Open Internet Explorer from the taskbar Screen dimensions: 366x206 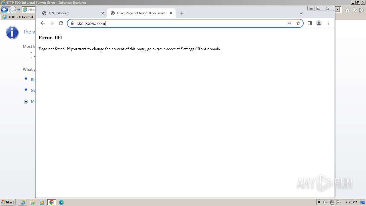click(x=23, y=202)
